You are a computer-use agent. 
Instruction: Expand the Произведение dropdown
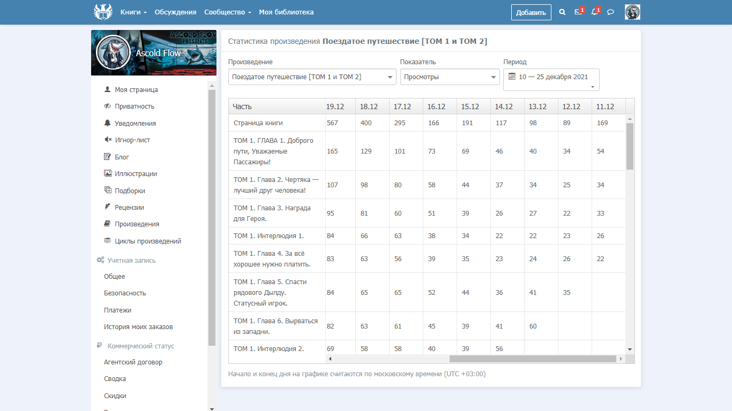tap(312, 77)
